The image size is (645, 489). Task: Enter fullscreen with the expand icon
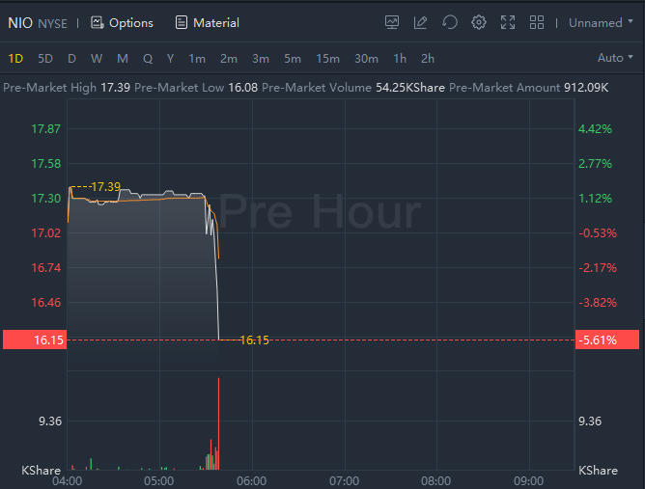(508, 22)
